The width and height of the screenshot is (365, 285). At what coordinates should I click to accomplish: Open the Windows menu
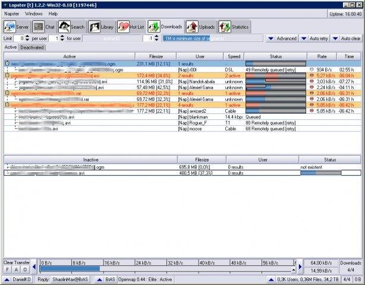pos(34,14)
